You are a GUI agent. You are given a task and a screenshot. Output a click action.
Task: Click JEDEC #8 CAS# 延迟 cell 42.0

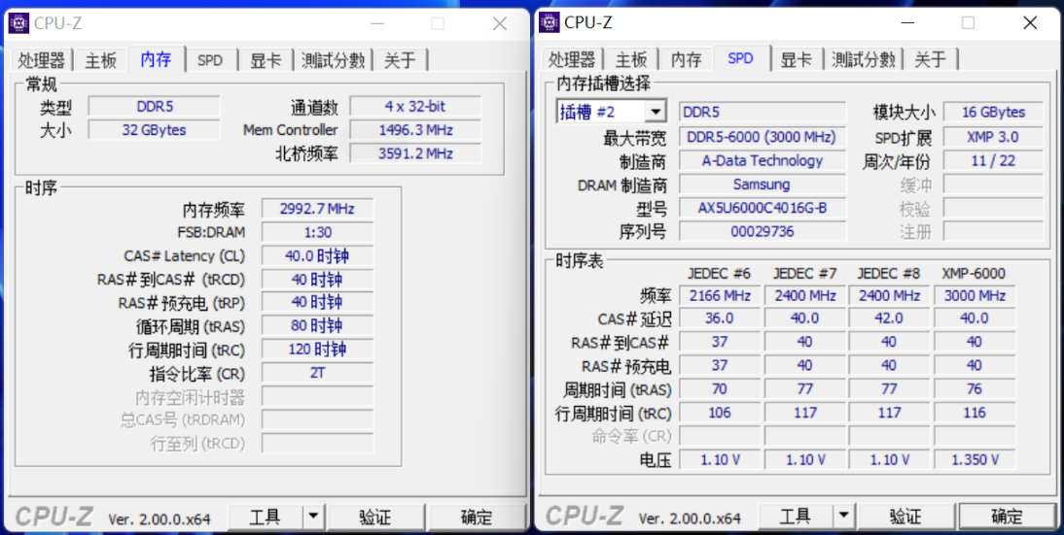click(889, 318)
